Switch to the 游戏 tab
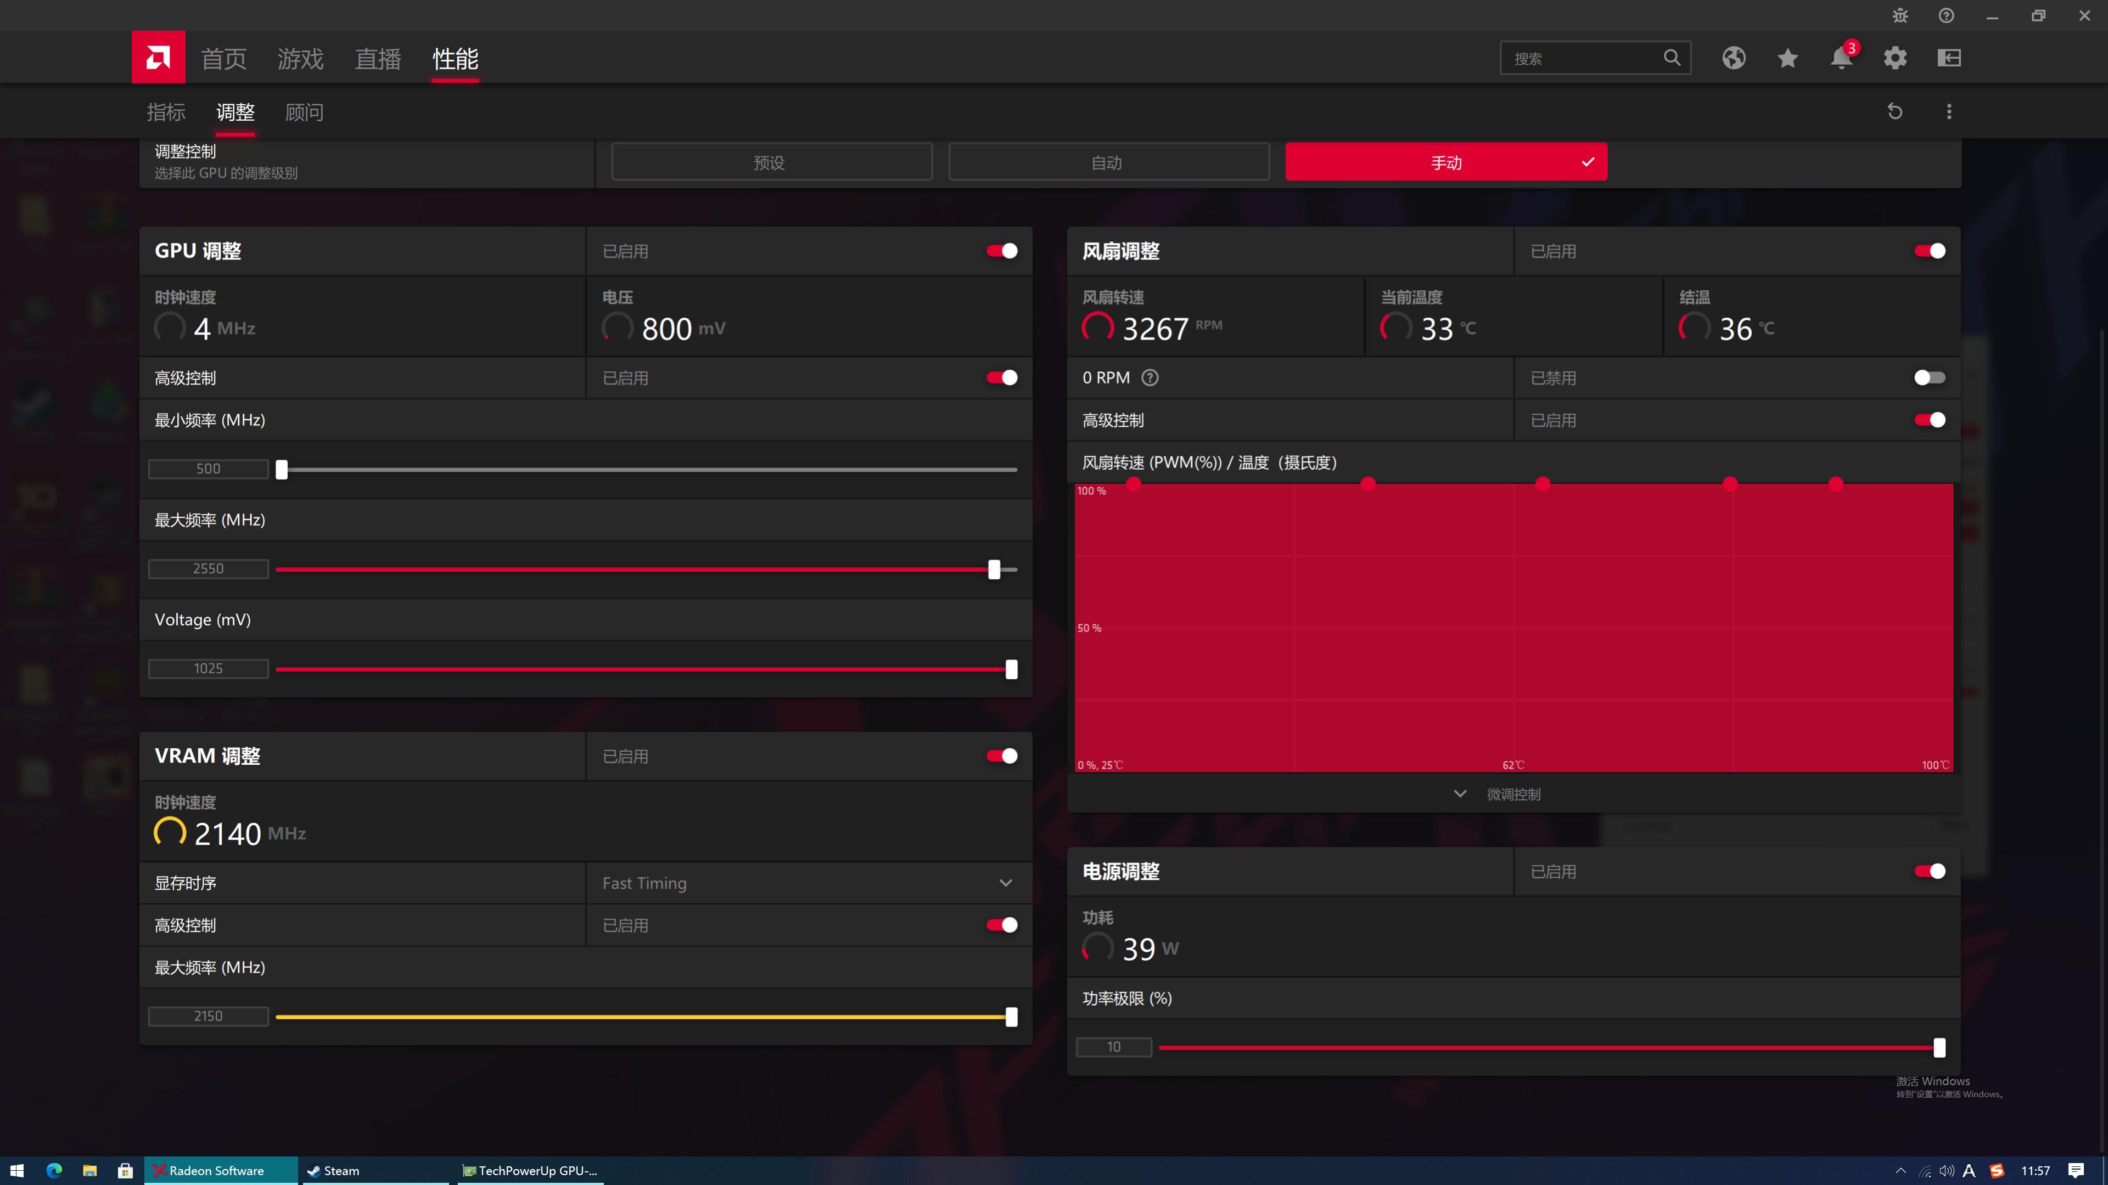Viewport: 2108px width, 1185px height. [300, 58]
